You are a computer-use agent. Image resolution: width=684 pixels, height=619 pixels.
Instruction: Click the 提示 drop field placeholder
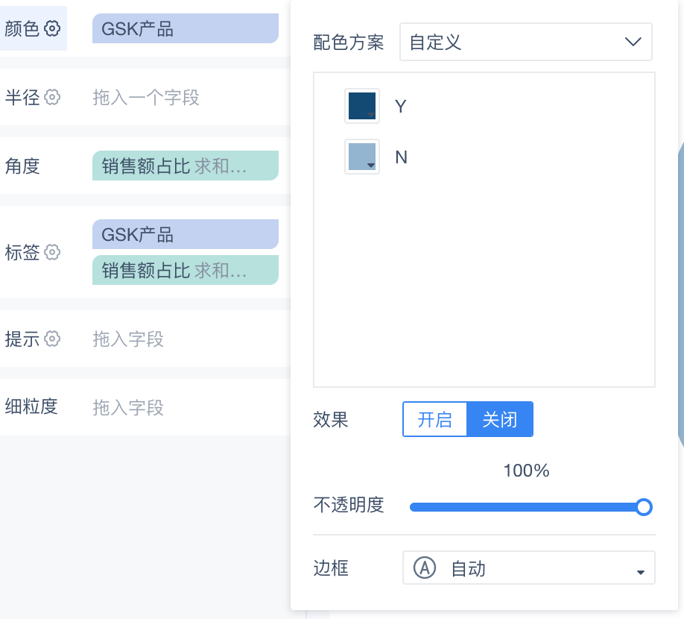(x=128, y=339)
